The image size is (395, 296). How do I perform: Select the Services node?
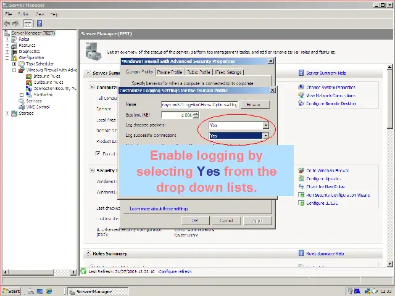coord(30,101)
